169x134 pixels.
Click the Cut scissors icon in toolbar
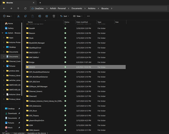[18, 16]
